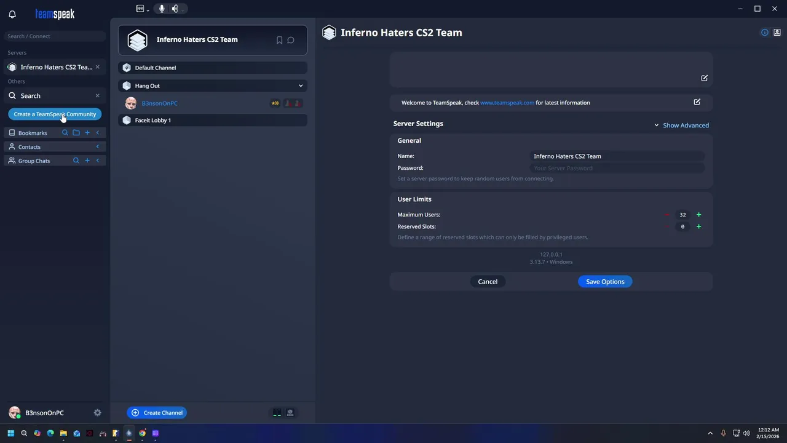Image resolution: width=787 pixels, height=443 pixels.
Task: Open Microsoft Edge from taskbar
Action: click(50, 433)
